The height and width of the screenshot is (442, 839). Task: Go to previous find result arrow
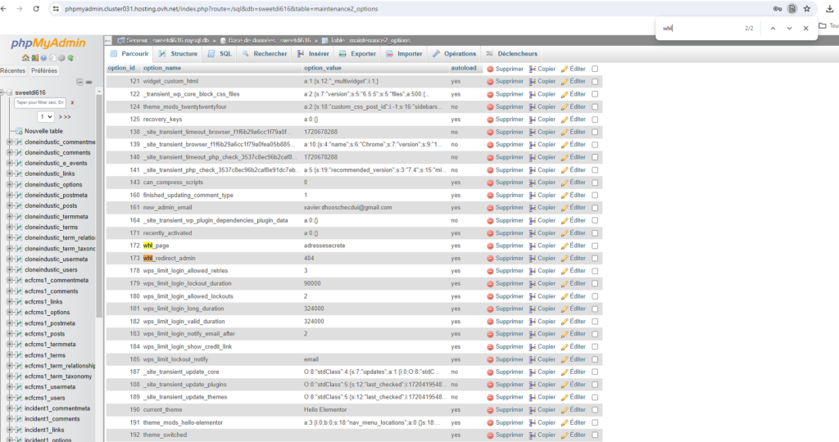click(x=772, y=29)
